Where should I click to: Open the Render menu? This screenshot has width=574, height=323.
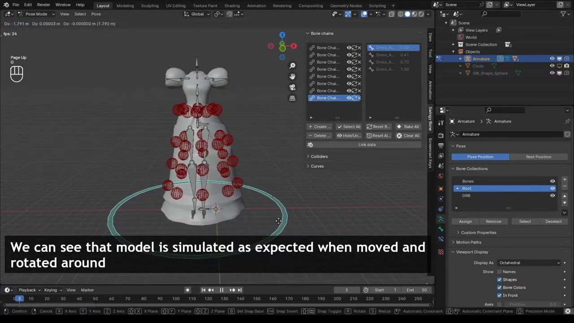pyautogui.click(x=43, y=5)
